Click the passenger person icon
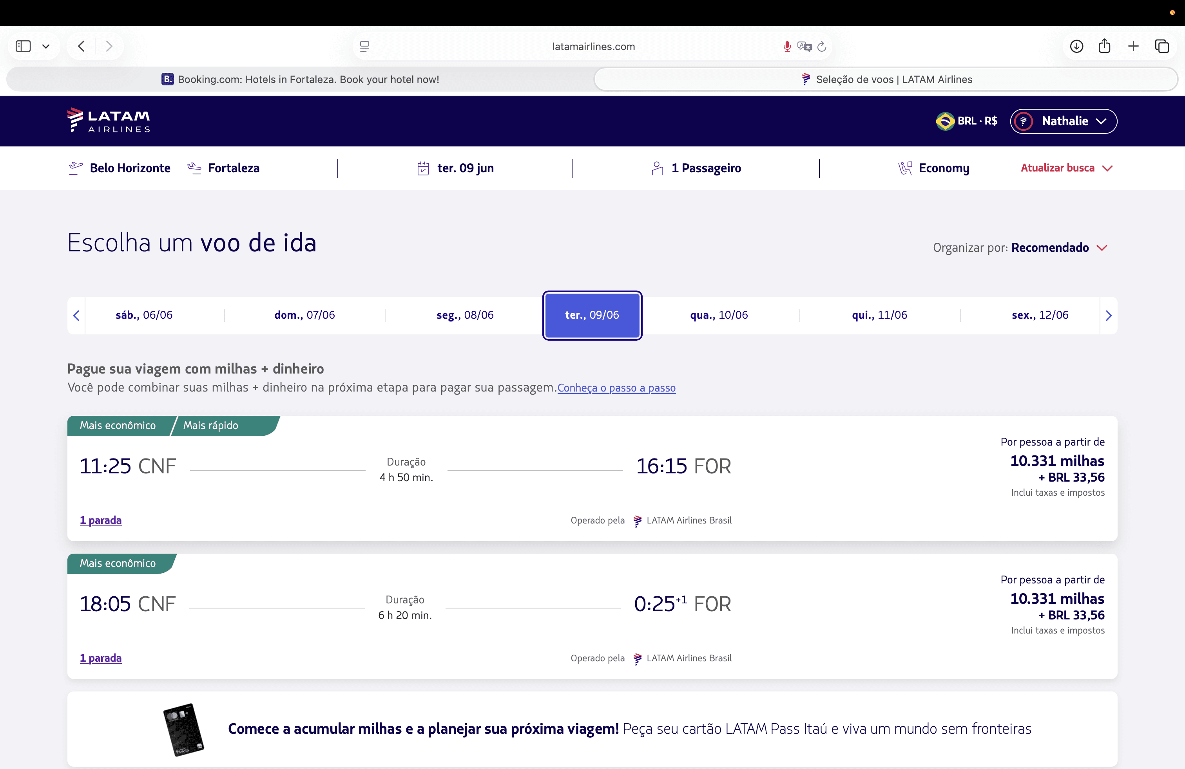This screenshot has height=769, width=1185. point(657,168)
